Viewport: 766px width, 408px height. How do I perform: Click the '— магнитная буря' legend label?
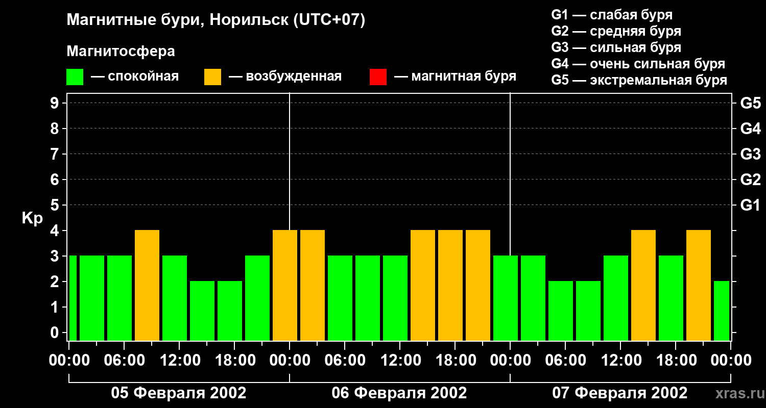pyautogui.click(x=455, y=76)
